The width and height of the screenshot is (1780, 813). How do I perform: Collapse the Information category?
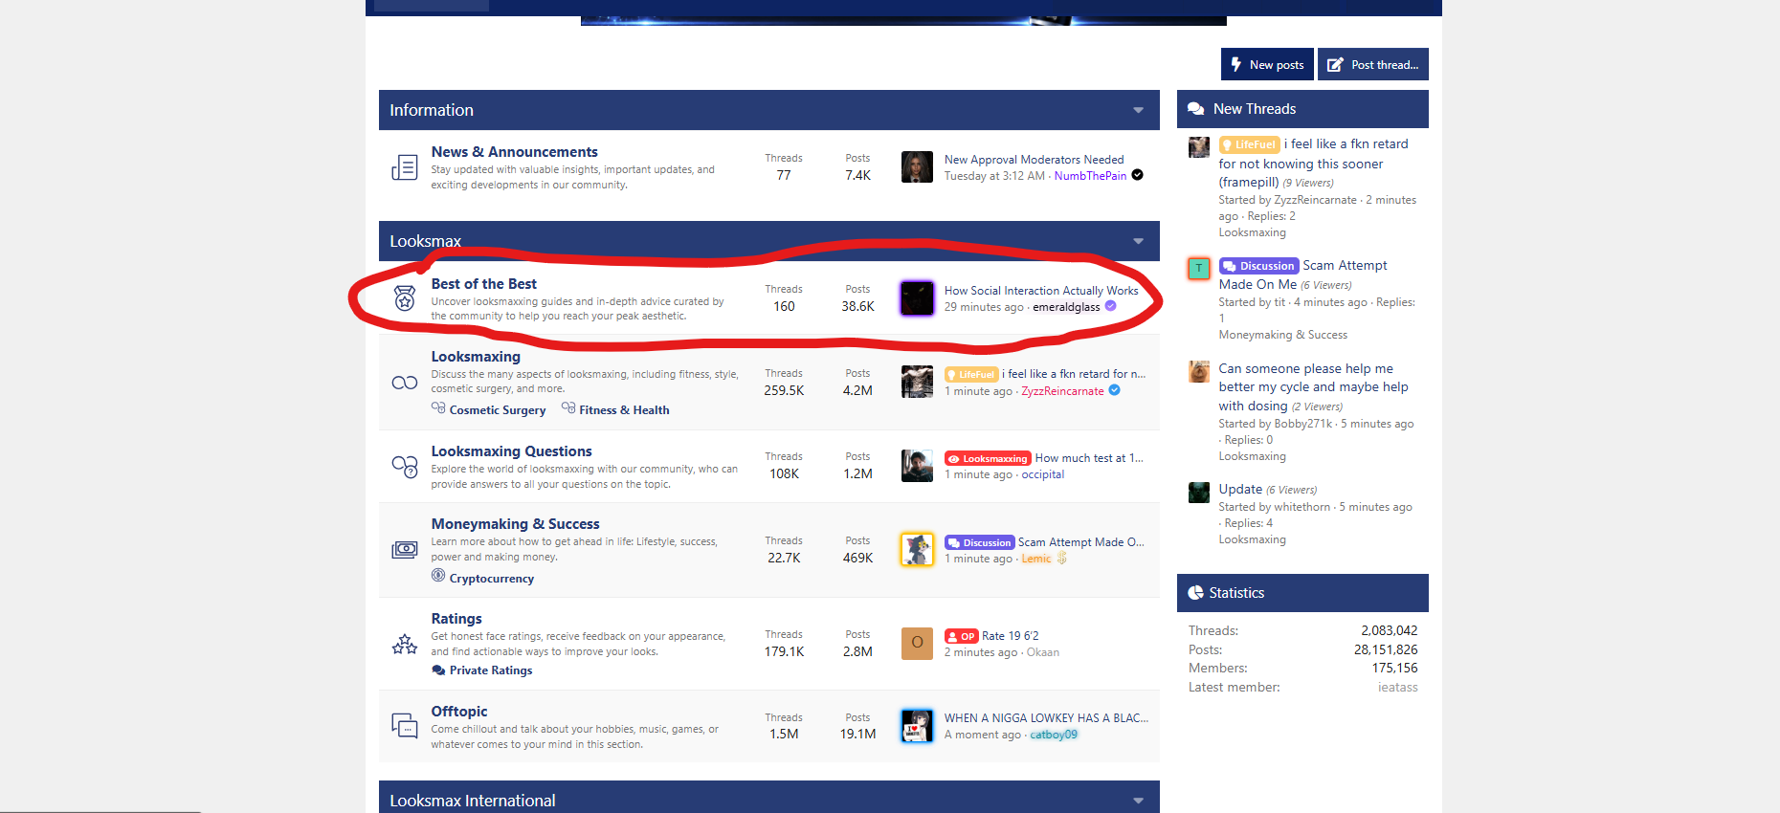[x=1138, y=110]
